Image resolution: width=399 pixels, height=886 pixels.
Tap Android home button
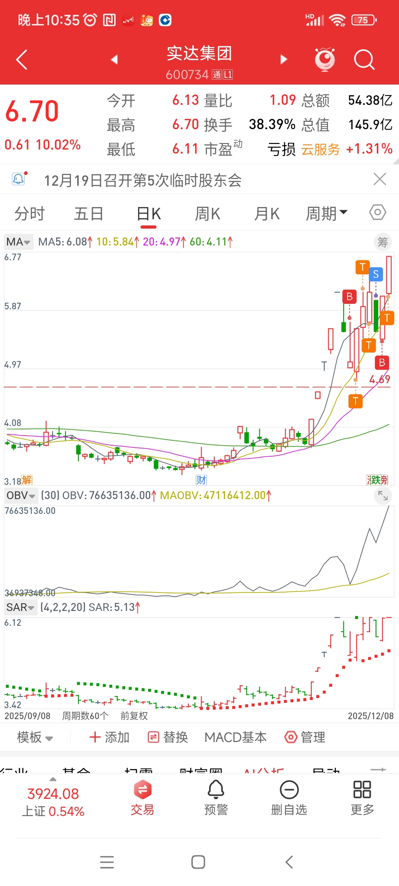tap(198, 862)
